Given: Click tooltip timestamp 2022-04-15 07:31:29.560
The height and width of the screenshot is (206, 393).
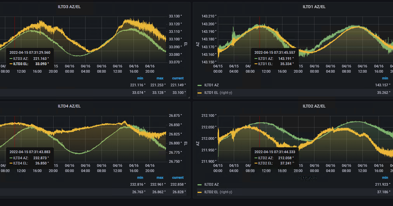Looking at the screenshot, I should [30, 52].
